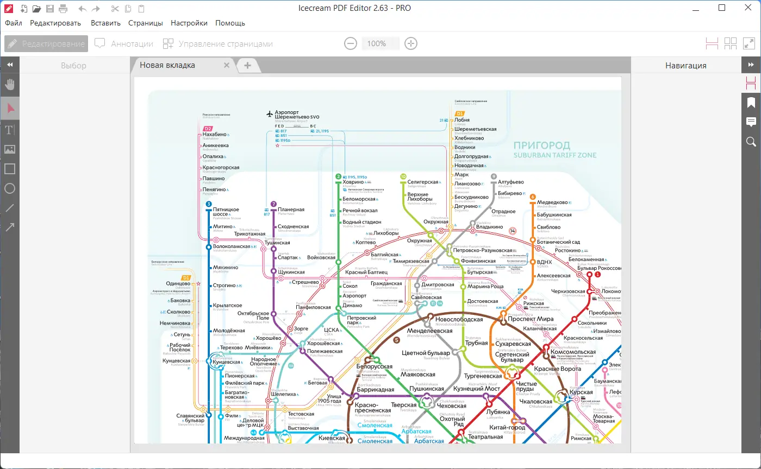
Task: Collapse the right Навигация panel
Action: pyautogui.click(x=751, y=65)
